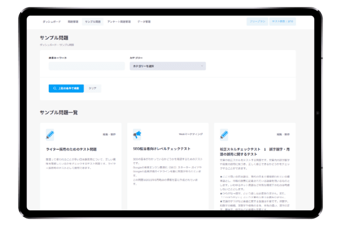This screenshot has height=226, width=341.
Task: Open the データ管理 tab
Action: tap(144, 22)
